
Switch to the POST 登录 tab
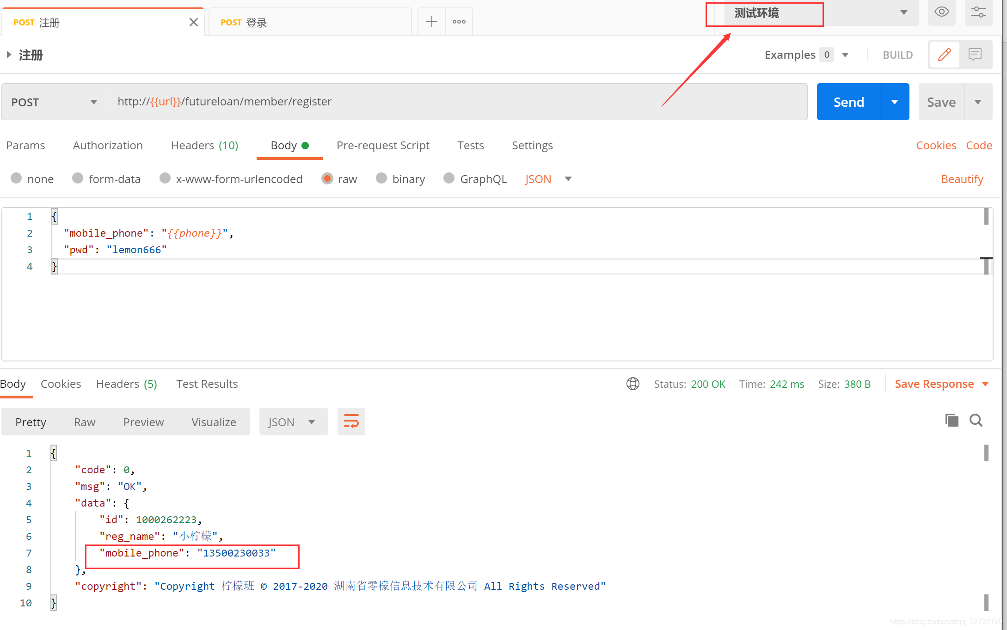pyautogui.click(x=310, y=22)
